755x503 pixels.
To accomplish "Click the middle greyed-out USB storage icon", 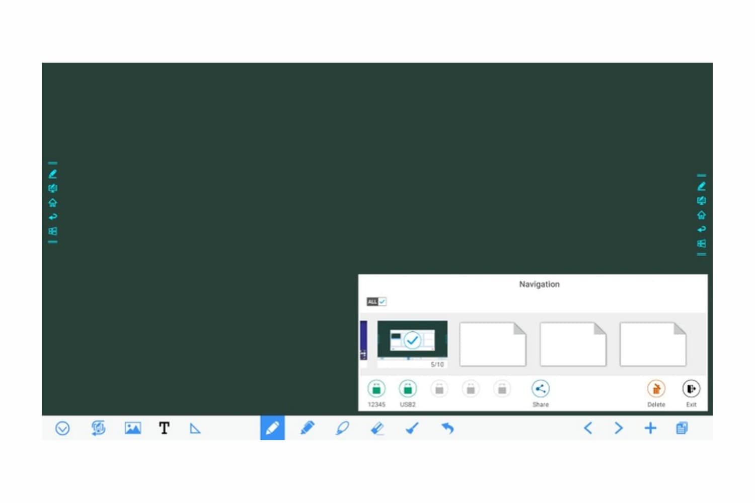I will pos(471,389).
